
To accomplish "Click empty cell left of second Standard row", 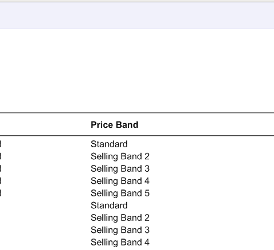I will coord(45,205).
